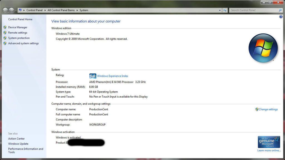
Task: Click the shield icon beside System protection
Action: pos(5,38)
